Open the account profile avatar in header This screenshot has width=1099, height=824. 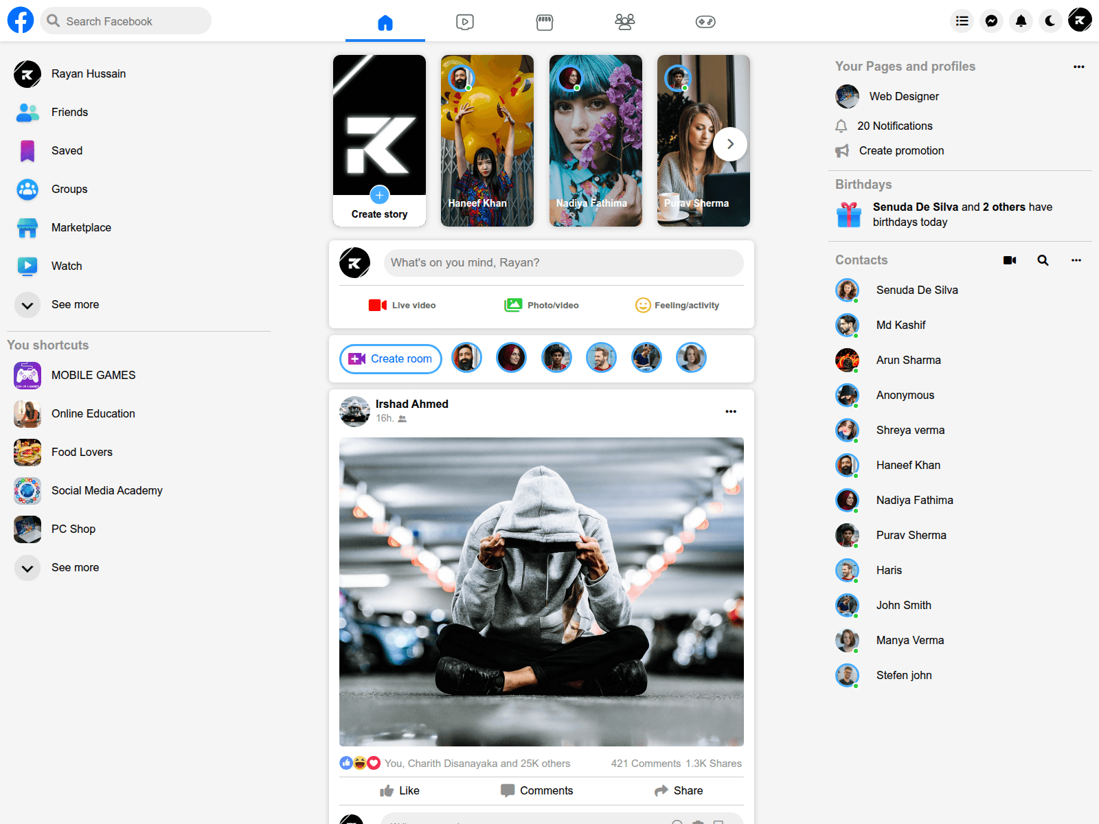click(x=1080, y=20)
